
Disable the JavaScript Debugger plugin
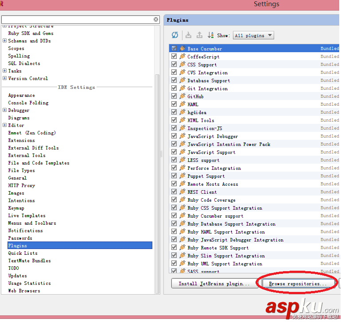[x=174, y=136]
